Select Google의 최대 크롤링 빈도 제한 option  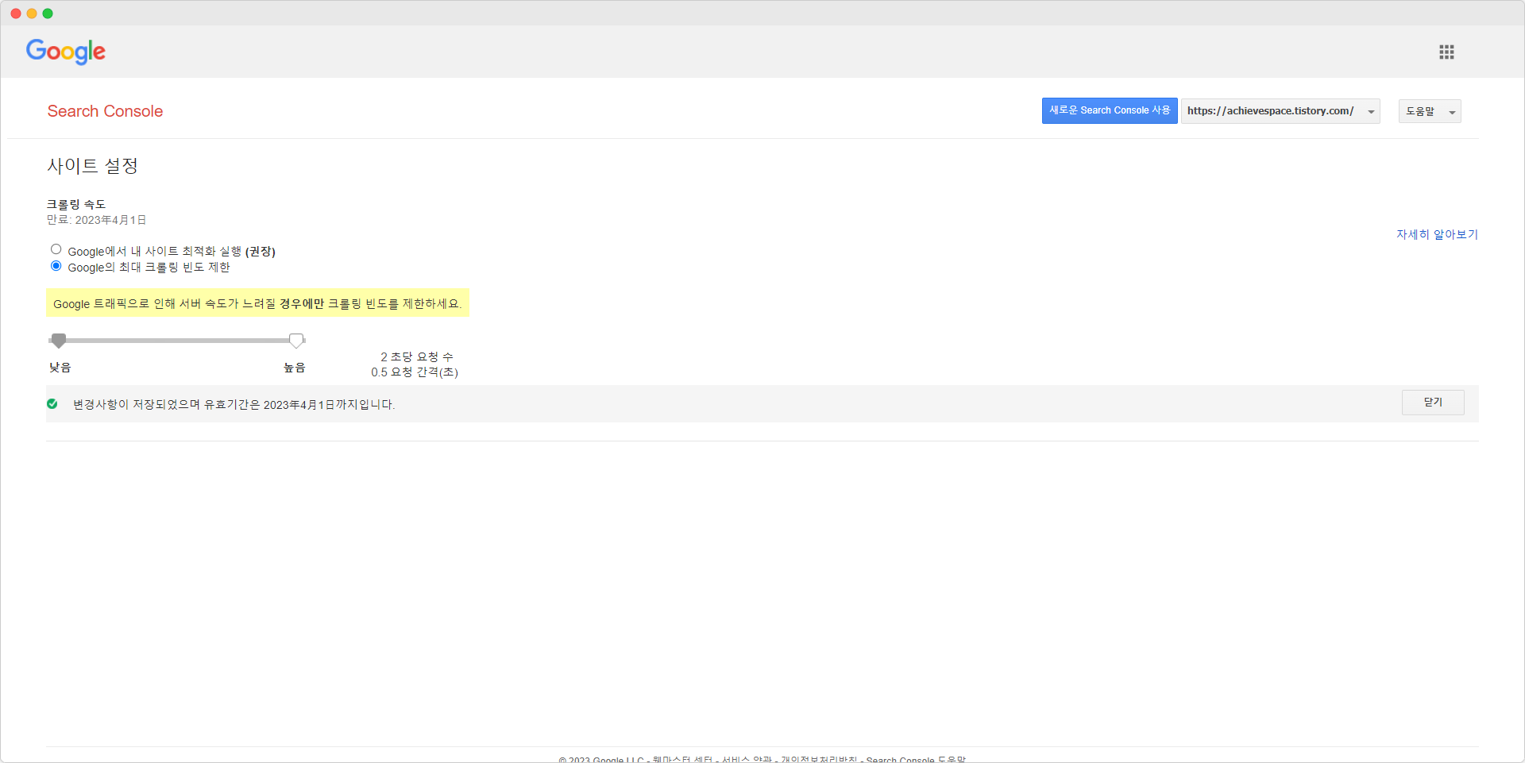[56, 266]
